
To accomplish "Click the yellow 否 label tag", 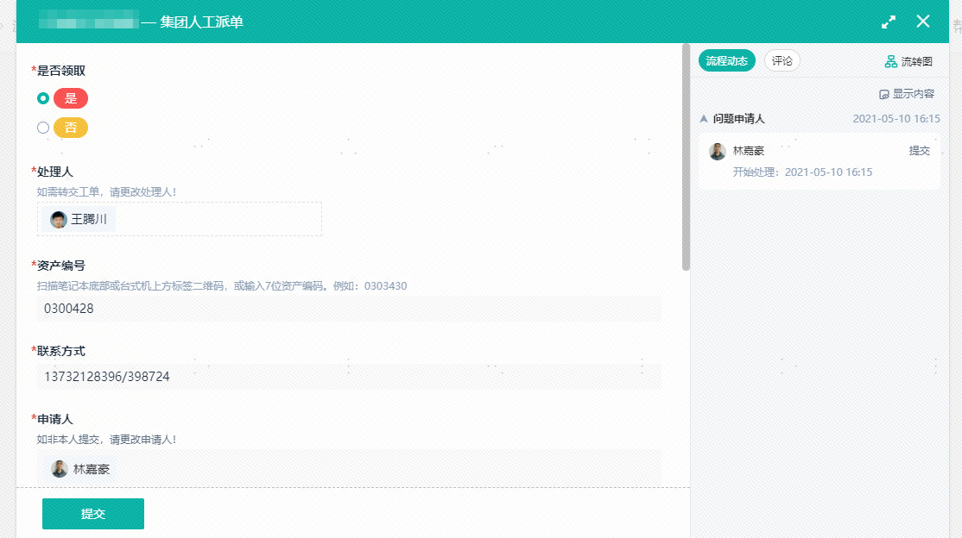I will (x=71, y=128).
